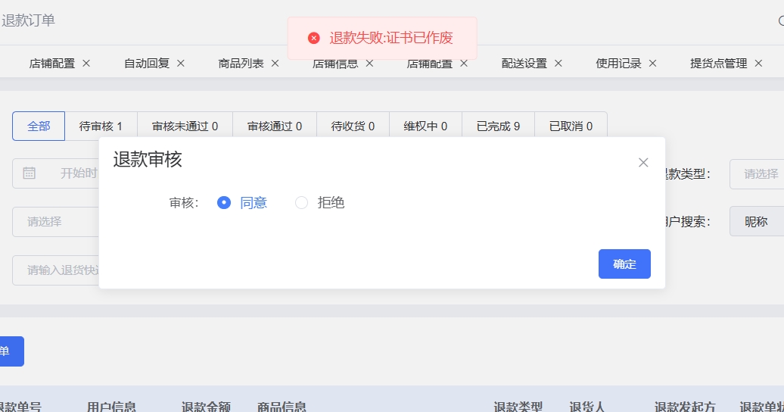Image resolution: width=784 pixels, height=412 pixels.
Task: Switch to the 商品列表 page tab
Action: click(241, 64)
